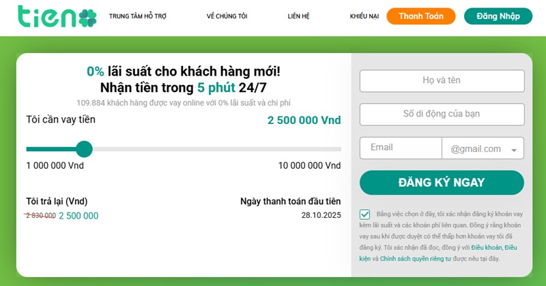Click the email domain dropdown arrow
Screen dimensions: 546x286
pos(513,149)
